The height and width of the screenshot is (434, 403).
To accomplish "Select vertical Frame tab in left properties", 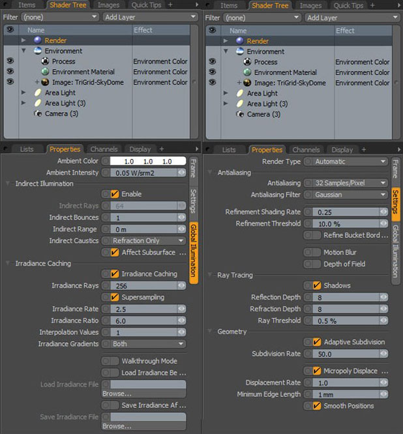I will tap(193, 168).
